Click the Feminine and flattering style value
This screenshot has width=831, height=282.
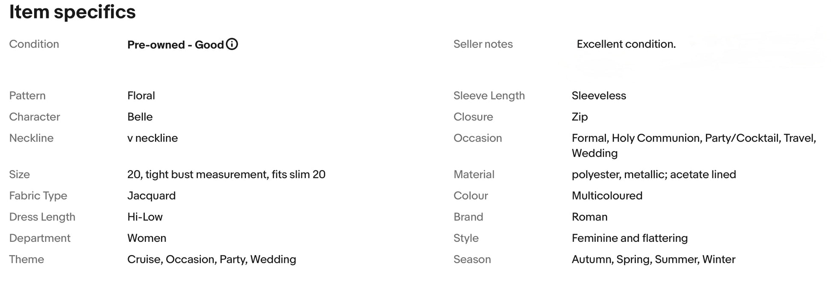point(629,238)
